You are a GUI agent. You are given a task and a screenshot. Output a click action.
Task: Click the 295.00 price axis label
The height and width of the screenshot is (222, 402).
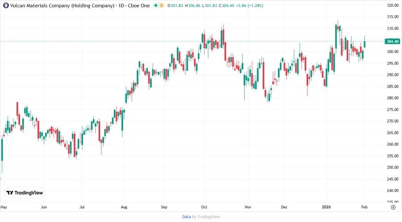click(393, 63)
